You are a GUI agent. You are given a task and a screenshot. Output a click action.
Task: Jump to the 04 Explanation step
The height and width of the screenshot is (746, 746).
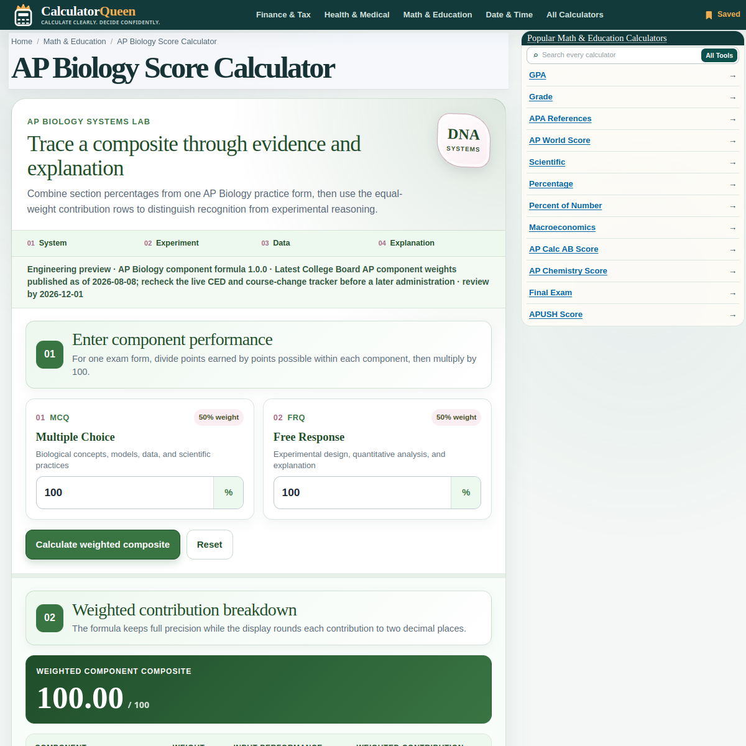pyautogui.click(x=407, y=243)
